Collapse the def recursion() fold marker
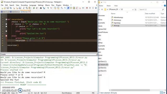This screenshot has height=94, width=167. point(6,19)
